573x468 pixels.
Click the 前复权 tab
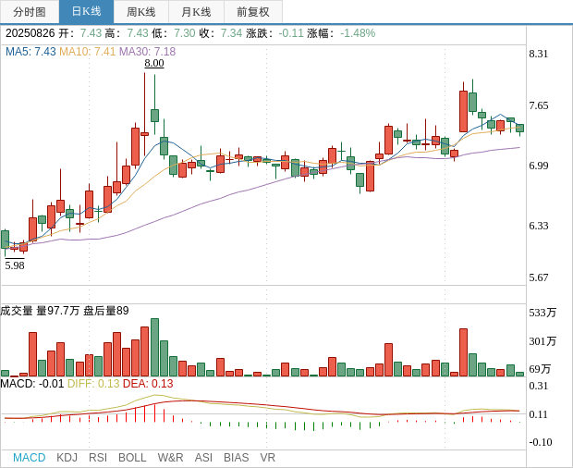pyautogui.click(x=253, y=12)
